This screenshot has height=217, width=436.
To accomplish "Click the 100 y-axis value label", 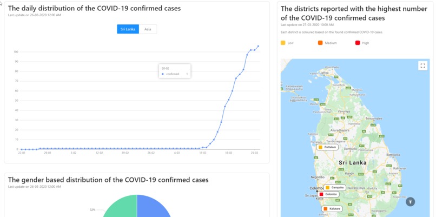I will click(16, 52).
